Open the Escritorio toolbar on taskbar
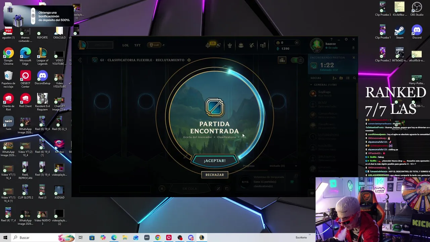 [x=301, y=238]
